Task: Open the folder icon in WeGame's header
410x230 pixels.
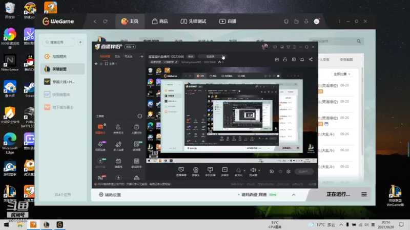Action: click(x=296, y=21)
